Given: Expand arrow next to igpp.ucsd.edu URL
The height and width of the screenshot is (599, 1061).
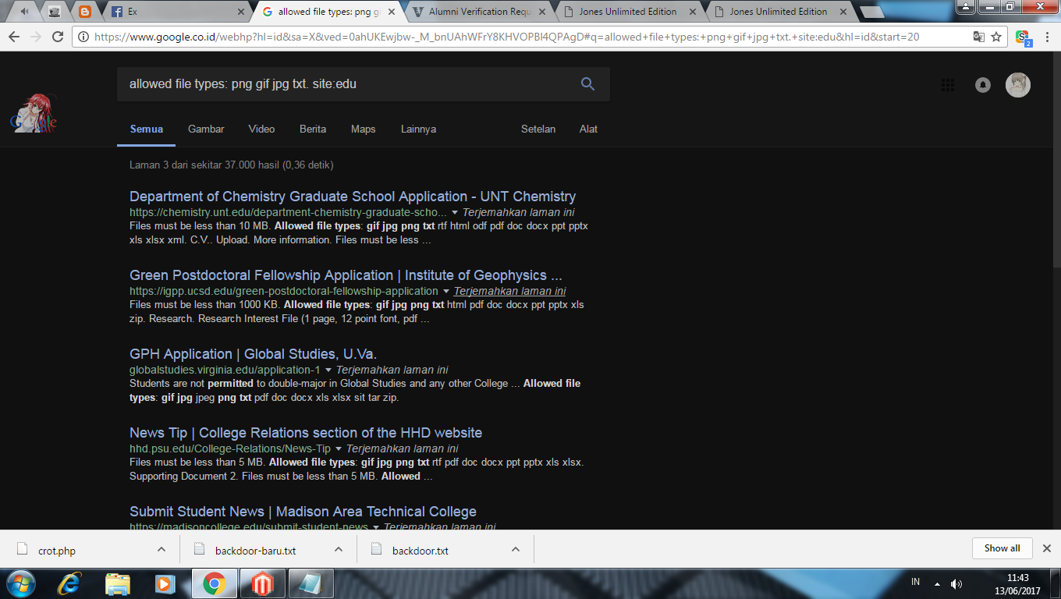Looking at the screenshot, I should (446, 291).
